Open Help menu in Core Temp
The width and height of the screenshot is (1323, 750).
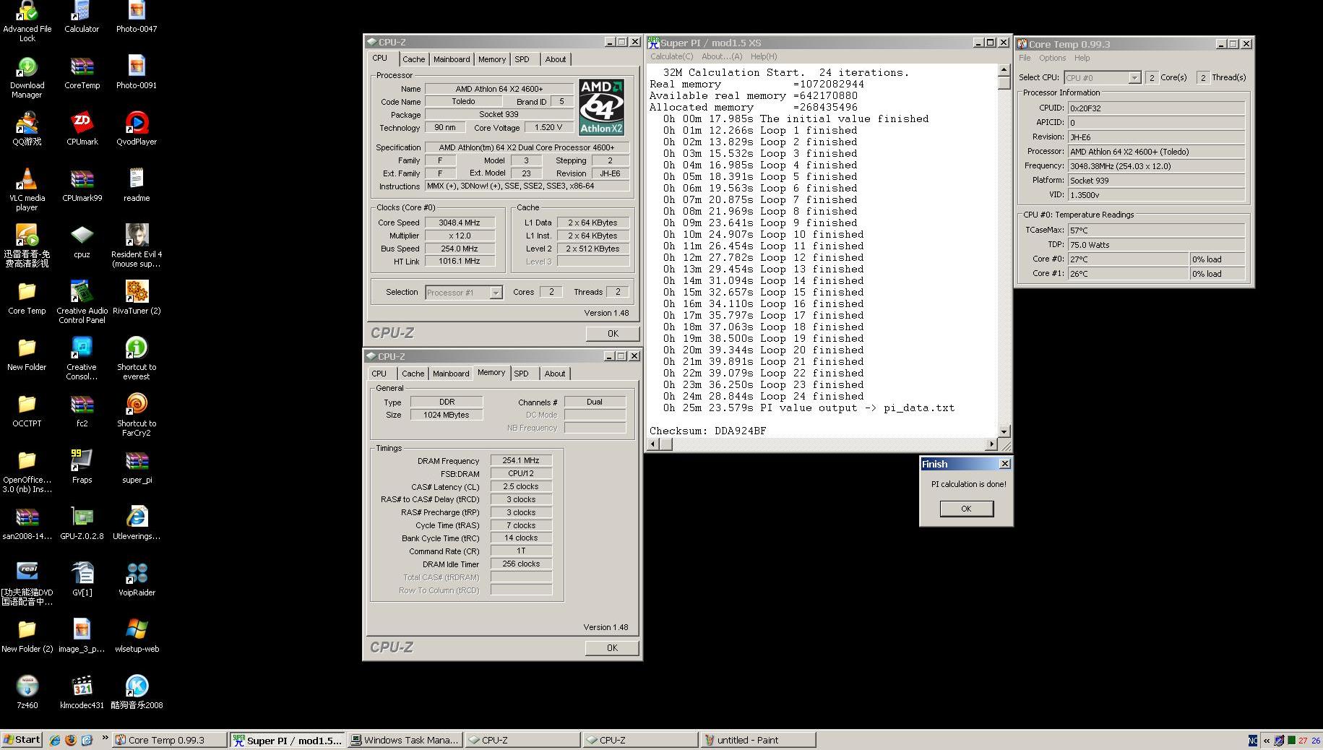[1082, 58]
